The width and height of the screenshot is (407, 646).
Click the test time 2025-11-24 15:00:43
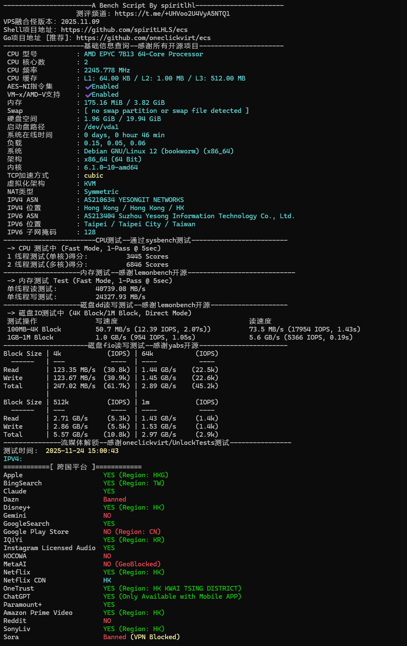click(82, 450)
